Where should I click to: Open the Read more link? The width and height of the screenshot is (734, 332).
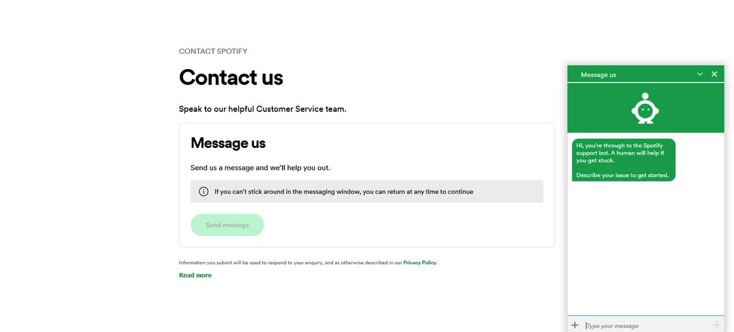(195, 275)
